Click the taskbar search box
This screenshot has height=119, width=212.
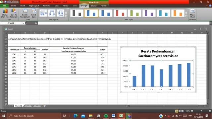tap(34, 116)
